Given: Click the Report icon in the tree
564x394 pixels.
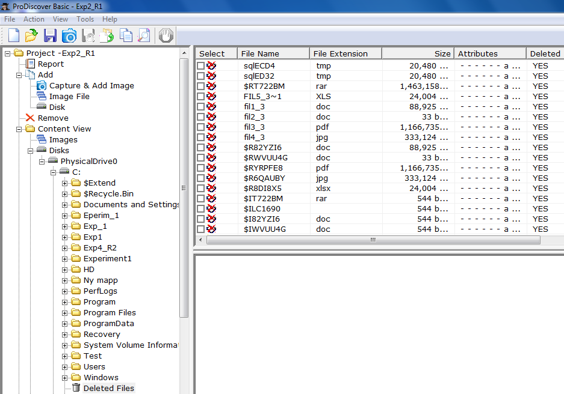Looking at the screenshot, I should click(x=31, y=64).
